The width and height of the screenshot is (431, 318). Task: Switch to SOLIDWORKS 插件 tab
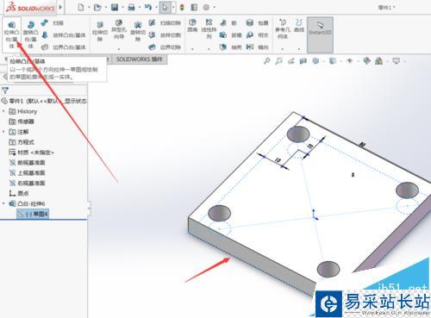139,59
